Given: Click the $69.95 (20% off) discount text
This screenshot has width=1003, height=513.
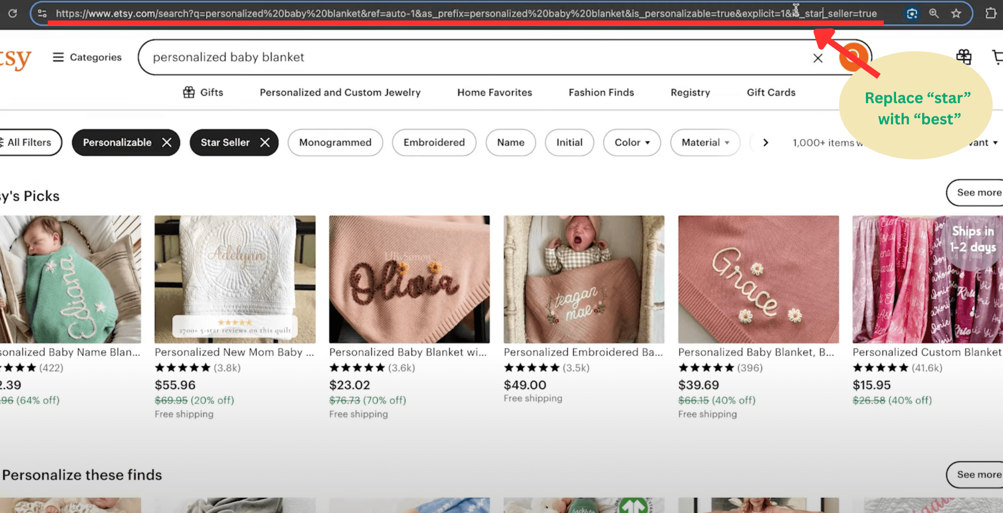Looking at the screenshot, I should tap(194, 400).
